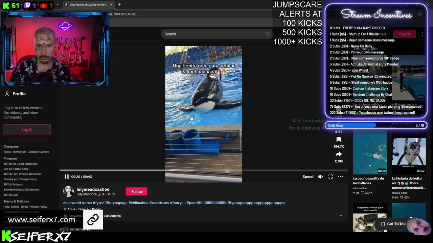This screenshot has width=433, height=243.
Task: Open the About link
Action: click(7, 152)
